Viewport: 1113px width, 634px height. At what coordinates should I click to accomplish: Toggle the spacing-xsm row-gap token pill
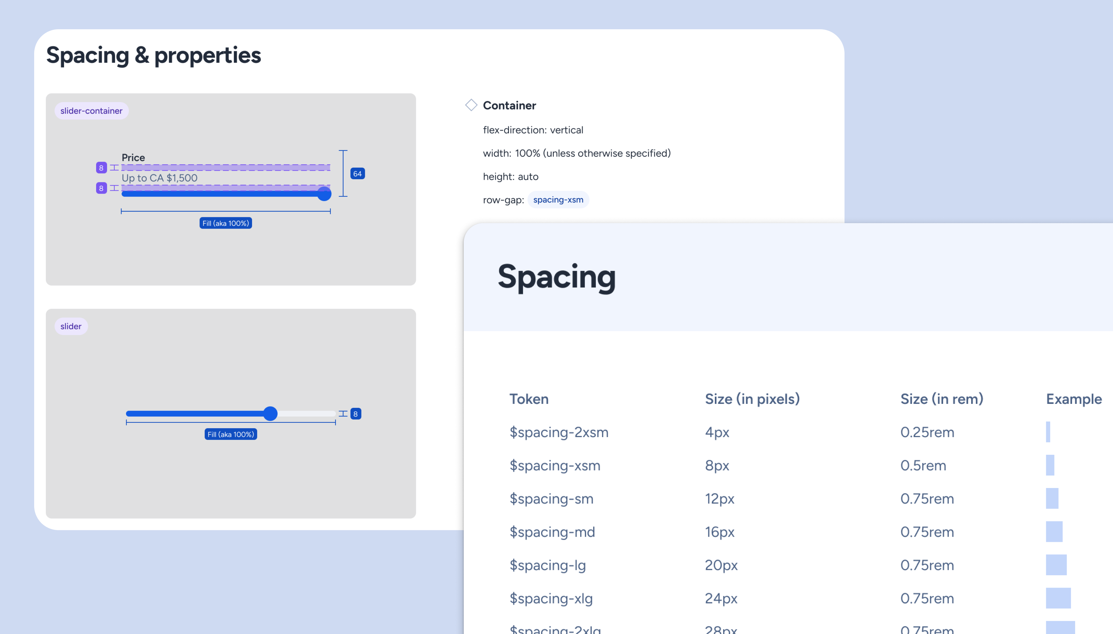pos(559,199)
